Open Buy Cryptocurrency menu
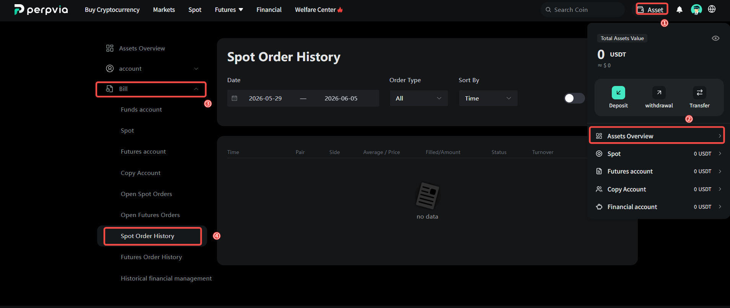The image size is (730, 308). coord(112,10)
